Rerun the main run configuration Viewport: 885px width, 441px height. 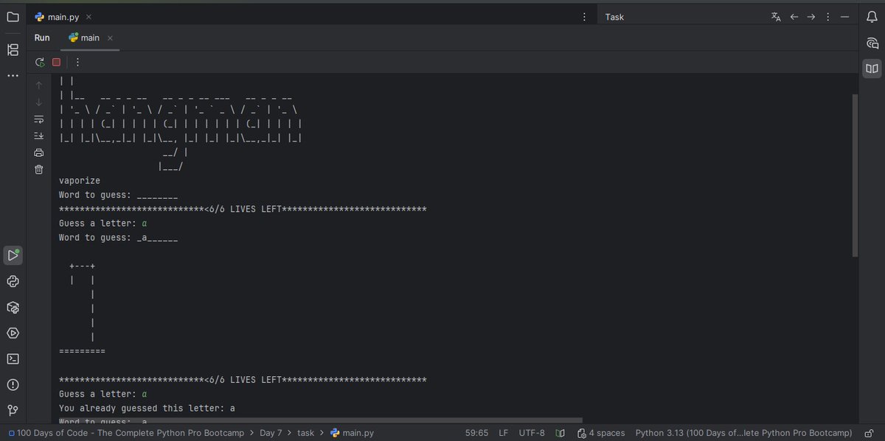point(40,63)
